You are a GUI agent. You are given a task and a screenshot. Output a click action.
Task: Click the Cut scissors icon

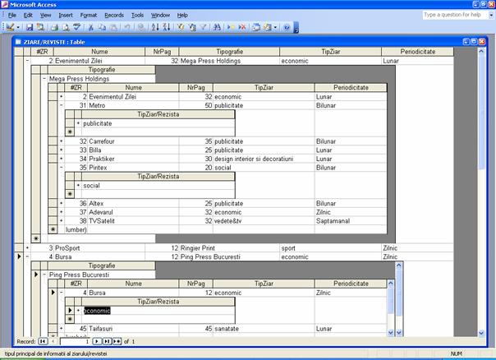(91, 27)
